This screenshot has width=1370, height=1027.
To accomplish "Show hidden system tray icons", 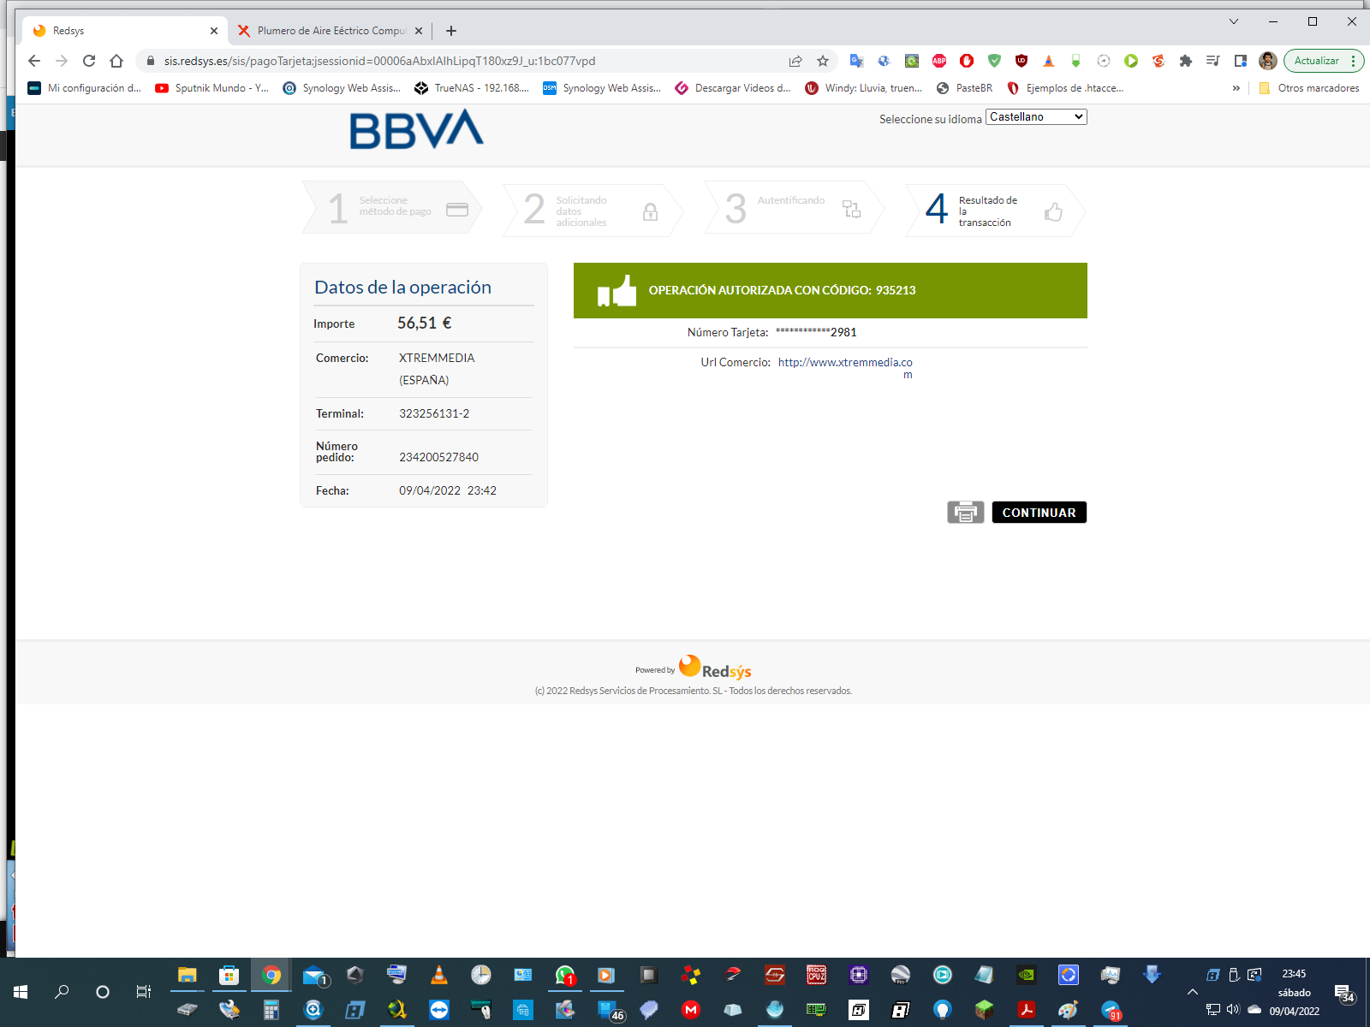I will pyautogui.click(x=1193, y=992).
